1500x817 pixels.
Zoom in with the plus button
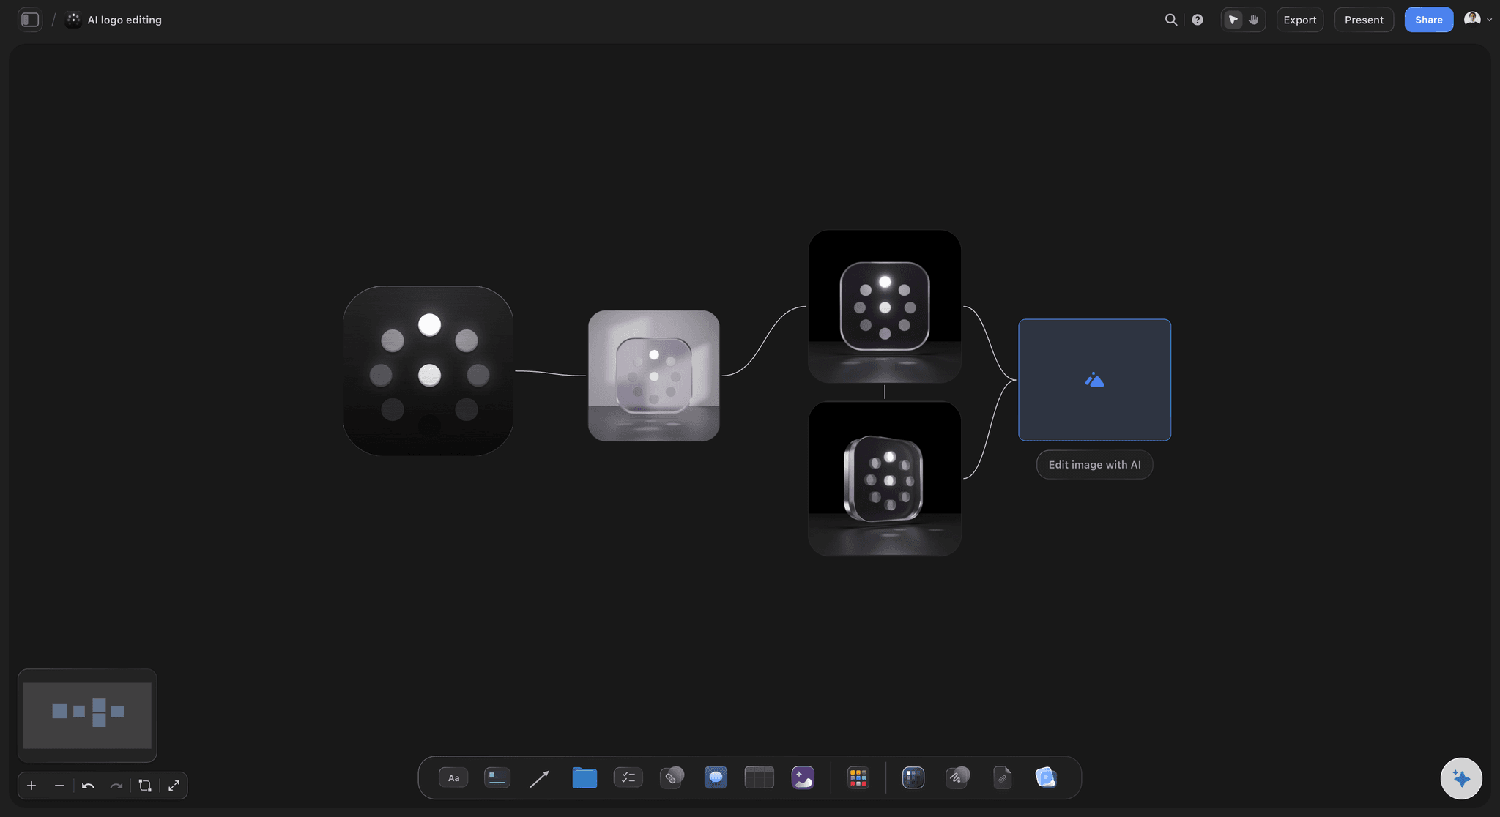click(x=31, y=786)
